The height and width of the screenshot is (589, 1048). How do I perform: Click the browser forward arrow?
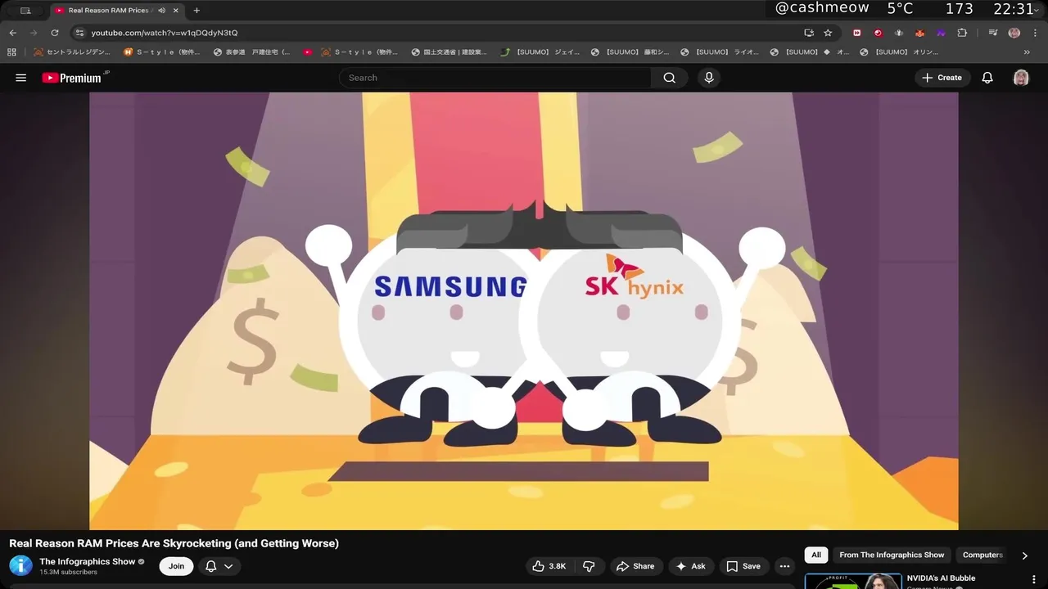pos(34,33)
